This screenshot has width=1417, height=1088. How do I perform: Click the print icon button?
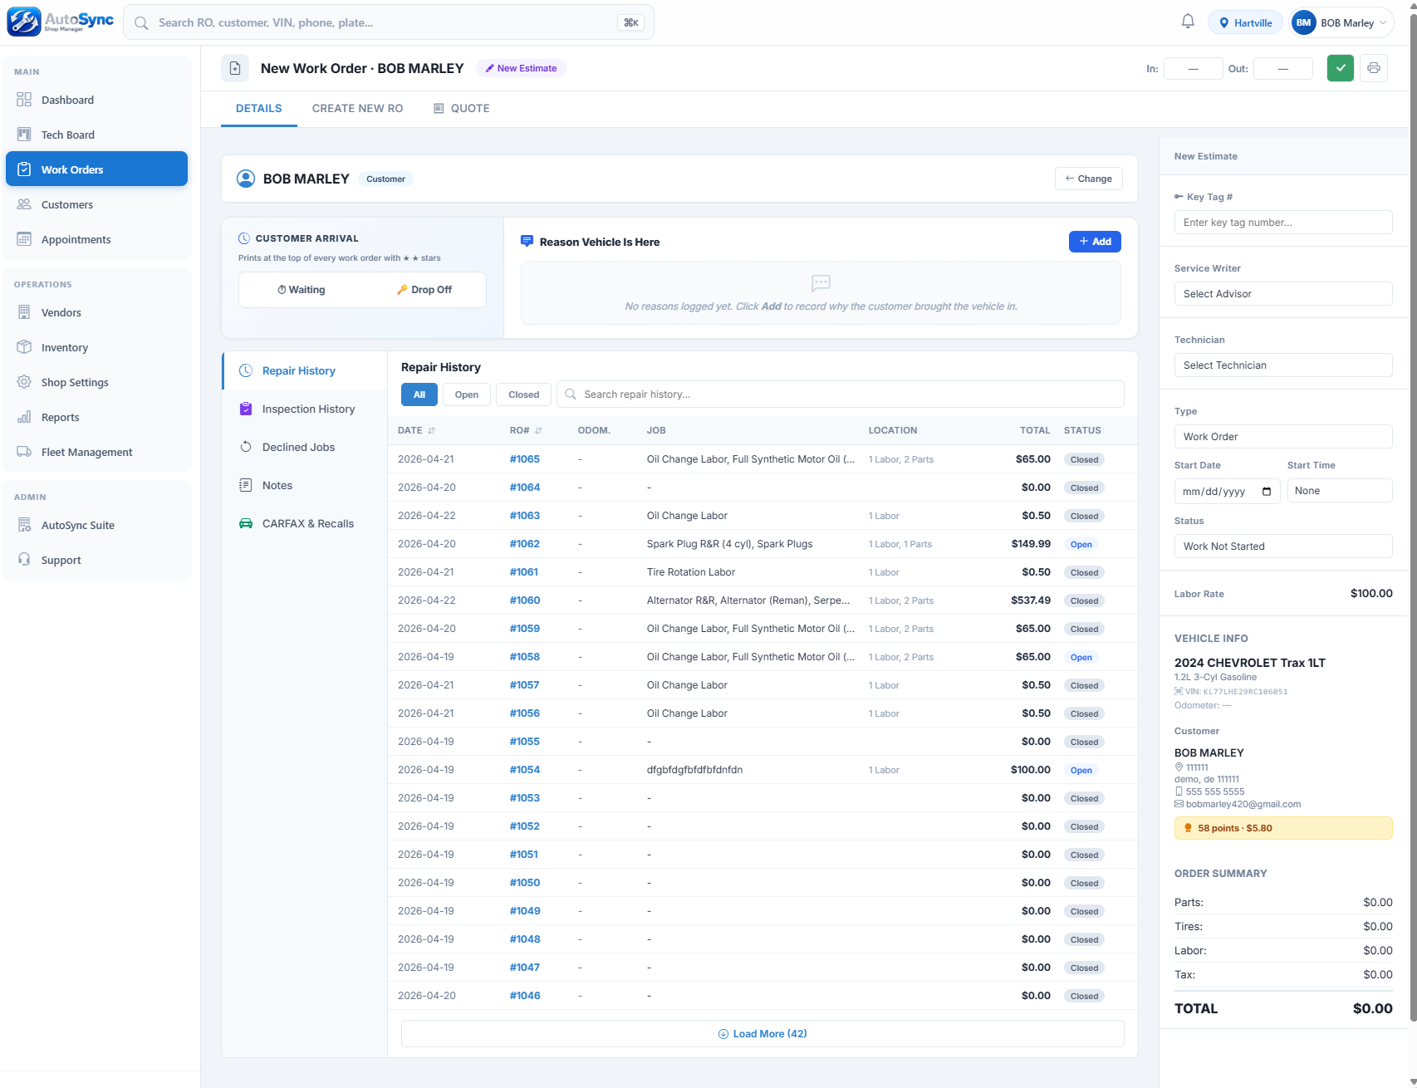pos(1374,68)
